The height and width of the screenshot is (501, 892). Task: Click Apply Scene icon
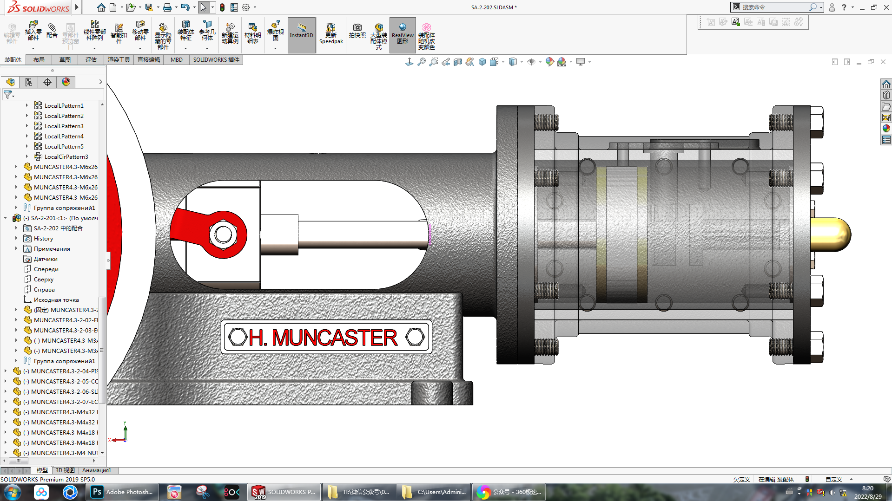click(562, 62)
